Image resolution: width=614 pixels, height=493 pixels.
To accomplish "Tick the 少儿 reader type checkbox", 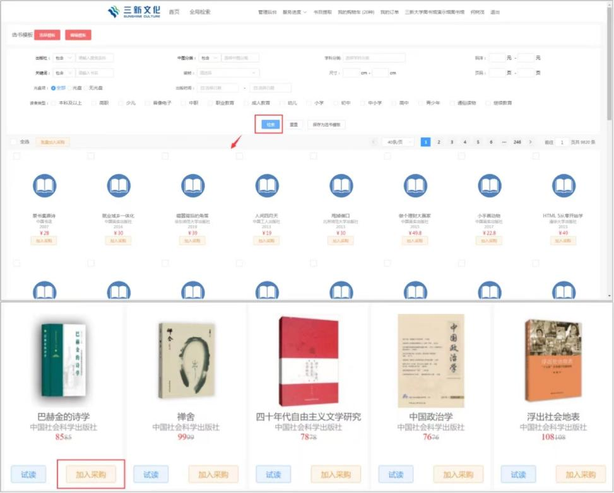I will coord(120,103).
